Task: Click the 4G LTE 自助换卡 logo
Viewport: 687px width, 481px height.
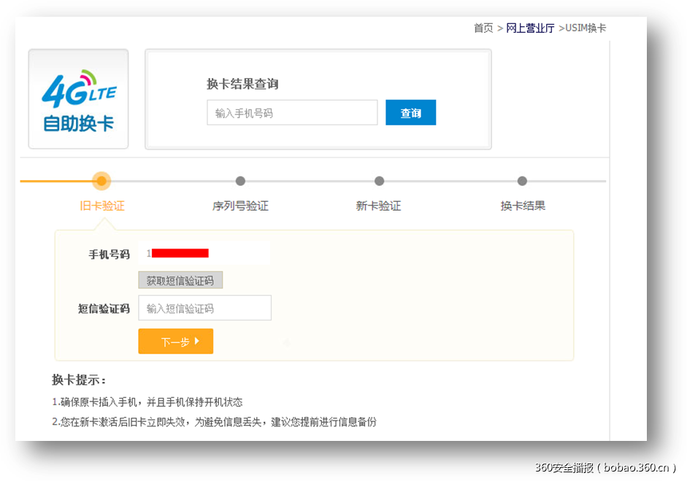Action: pos(78,99)
